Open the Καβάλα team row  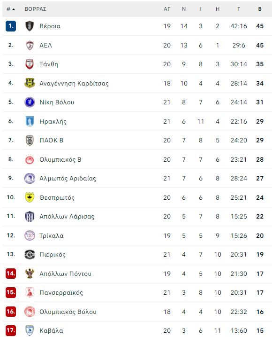click(x=137, y=330)
